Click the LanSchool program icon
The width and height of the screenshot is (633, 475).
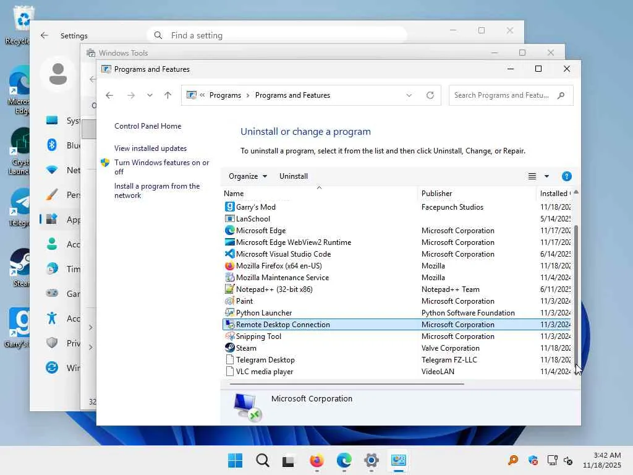tap(229, 218)
